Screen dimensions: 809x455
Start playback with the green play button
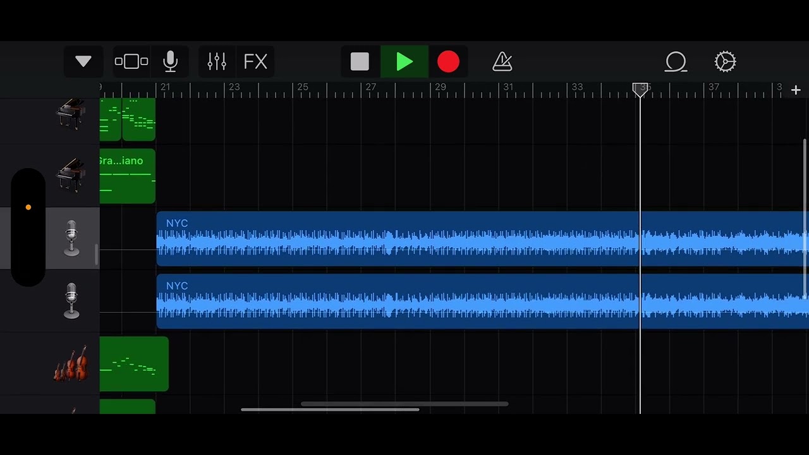click(404, 62)
